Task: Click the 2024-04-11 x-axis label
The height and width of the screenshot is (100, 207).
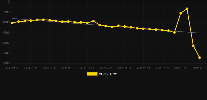Action: tap(31, 68)
